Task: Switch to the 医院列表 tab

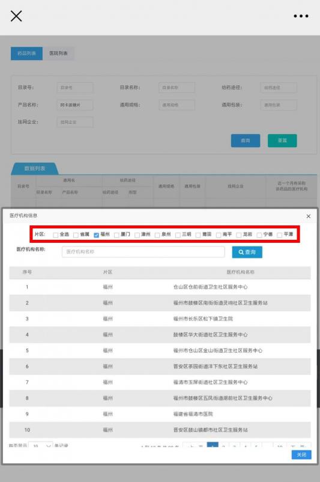Action: [x=58, y=53]
